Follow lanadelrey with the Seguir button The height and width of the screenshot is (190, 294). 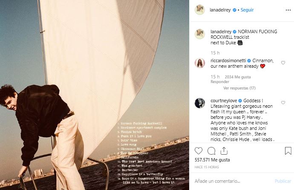(x=246, y=9)
